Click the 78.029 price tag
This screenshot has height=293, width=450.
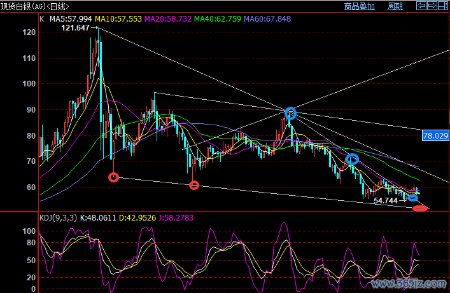[435, 135]
